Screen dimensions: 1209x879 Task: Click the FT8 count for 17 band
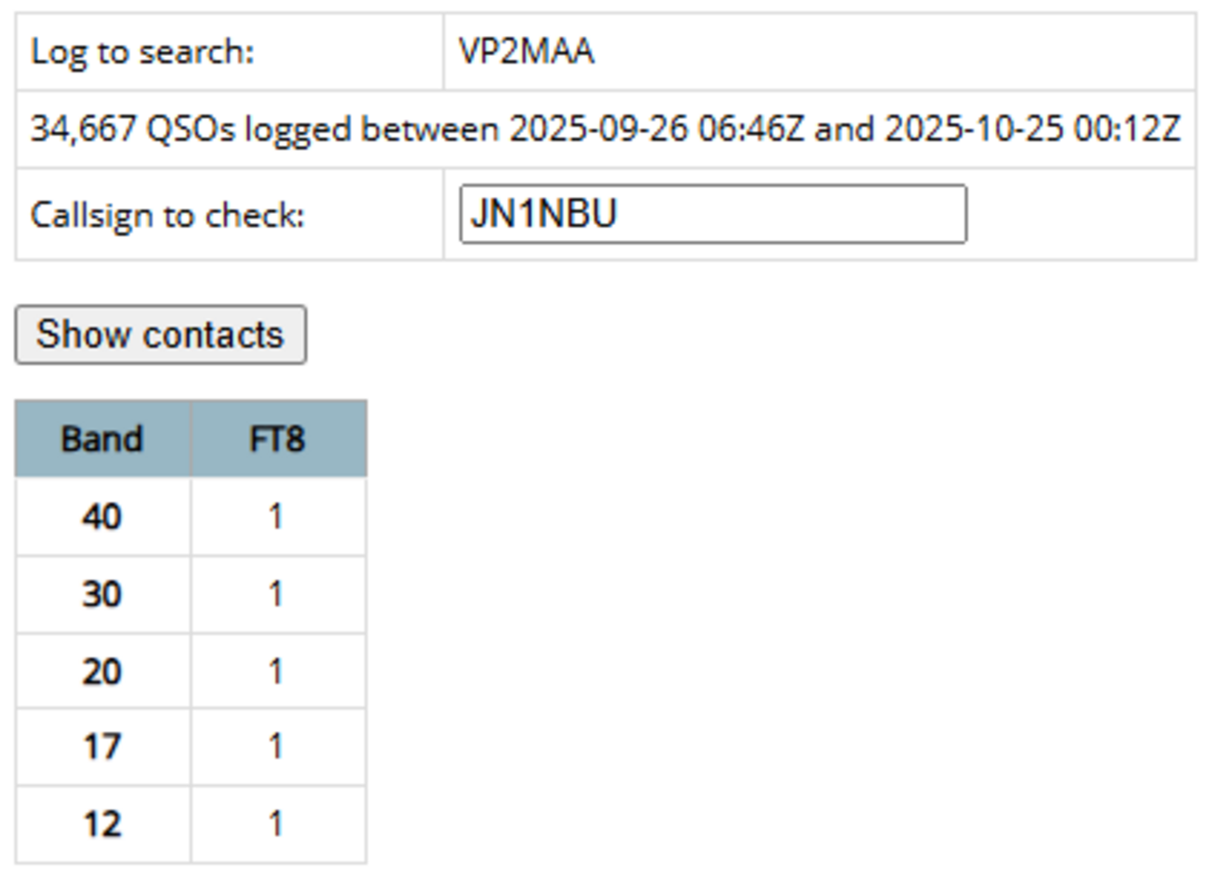coord(276,746)
